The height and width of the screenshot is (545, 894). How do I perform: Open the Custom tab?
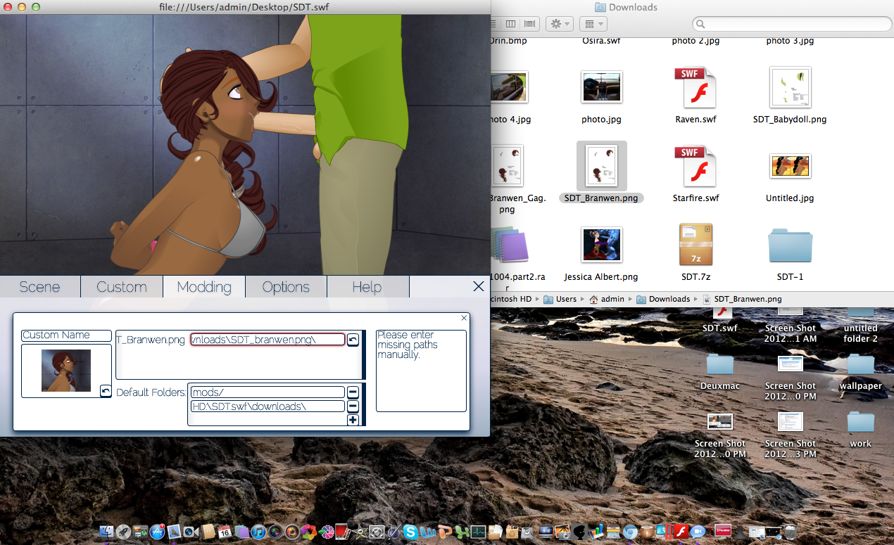click(x=122, y=287)
